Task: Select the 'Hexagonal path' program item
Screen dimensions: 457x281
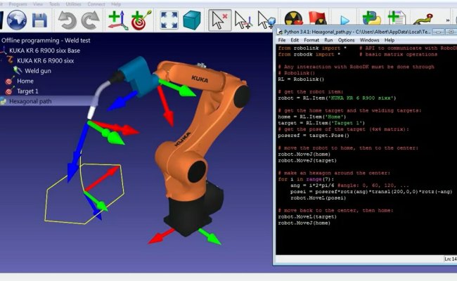Action: (30, 101)
